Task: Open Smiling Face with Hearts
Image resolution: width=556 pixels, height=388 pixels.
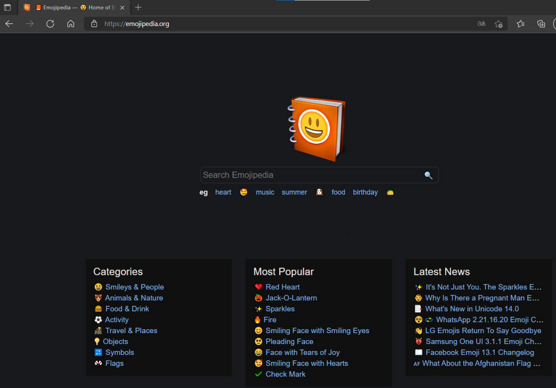Action: [x=307, y=363]
